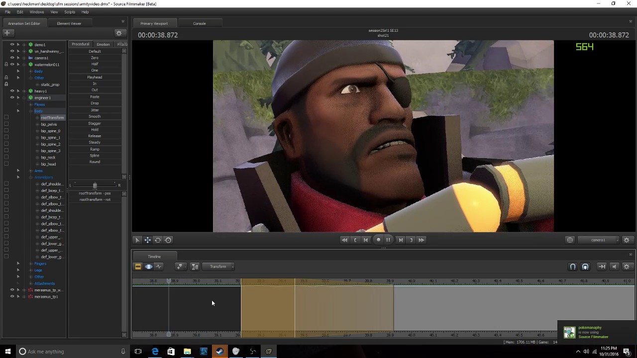Screen dimensions: 637x358
Task: Click the time selection tool icon
Action: point(195,267)
